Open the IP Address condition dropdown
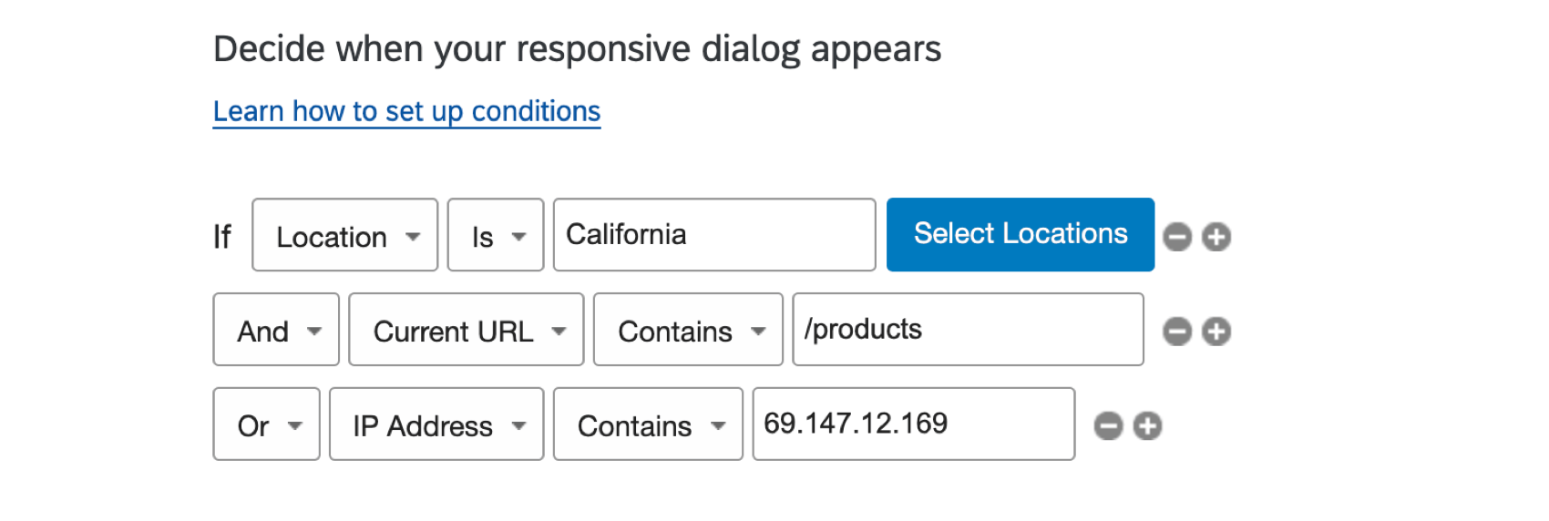Viewport: 1549px width, 521px height. point(436,425)
